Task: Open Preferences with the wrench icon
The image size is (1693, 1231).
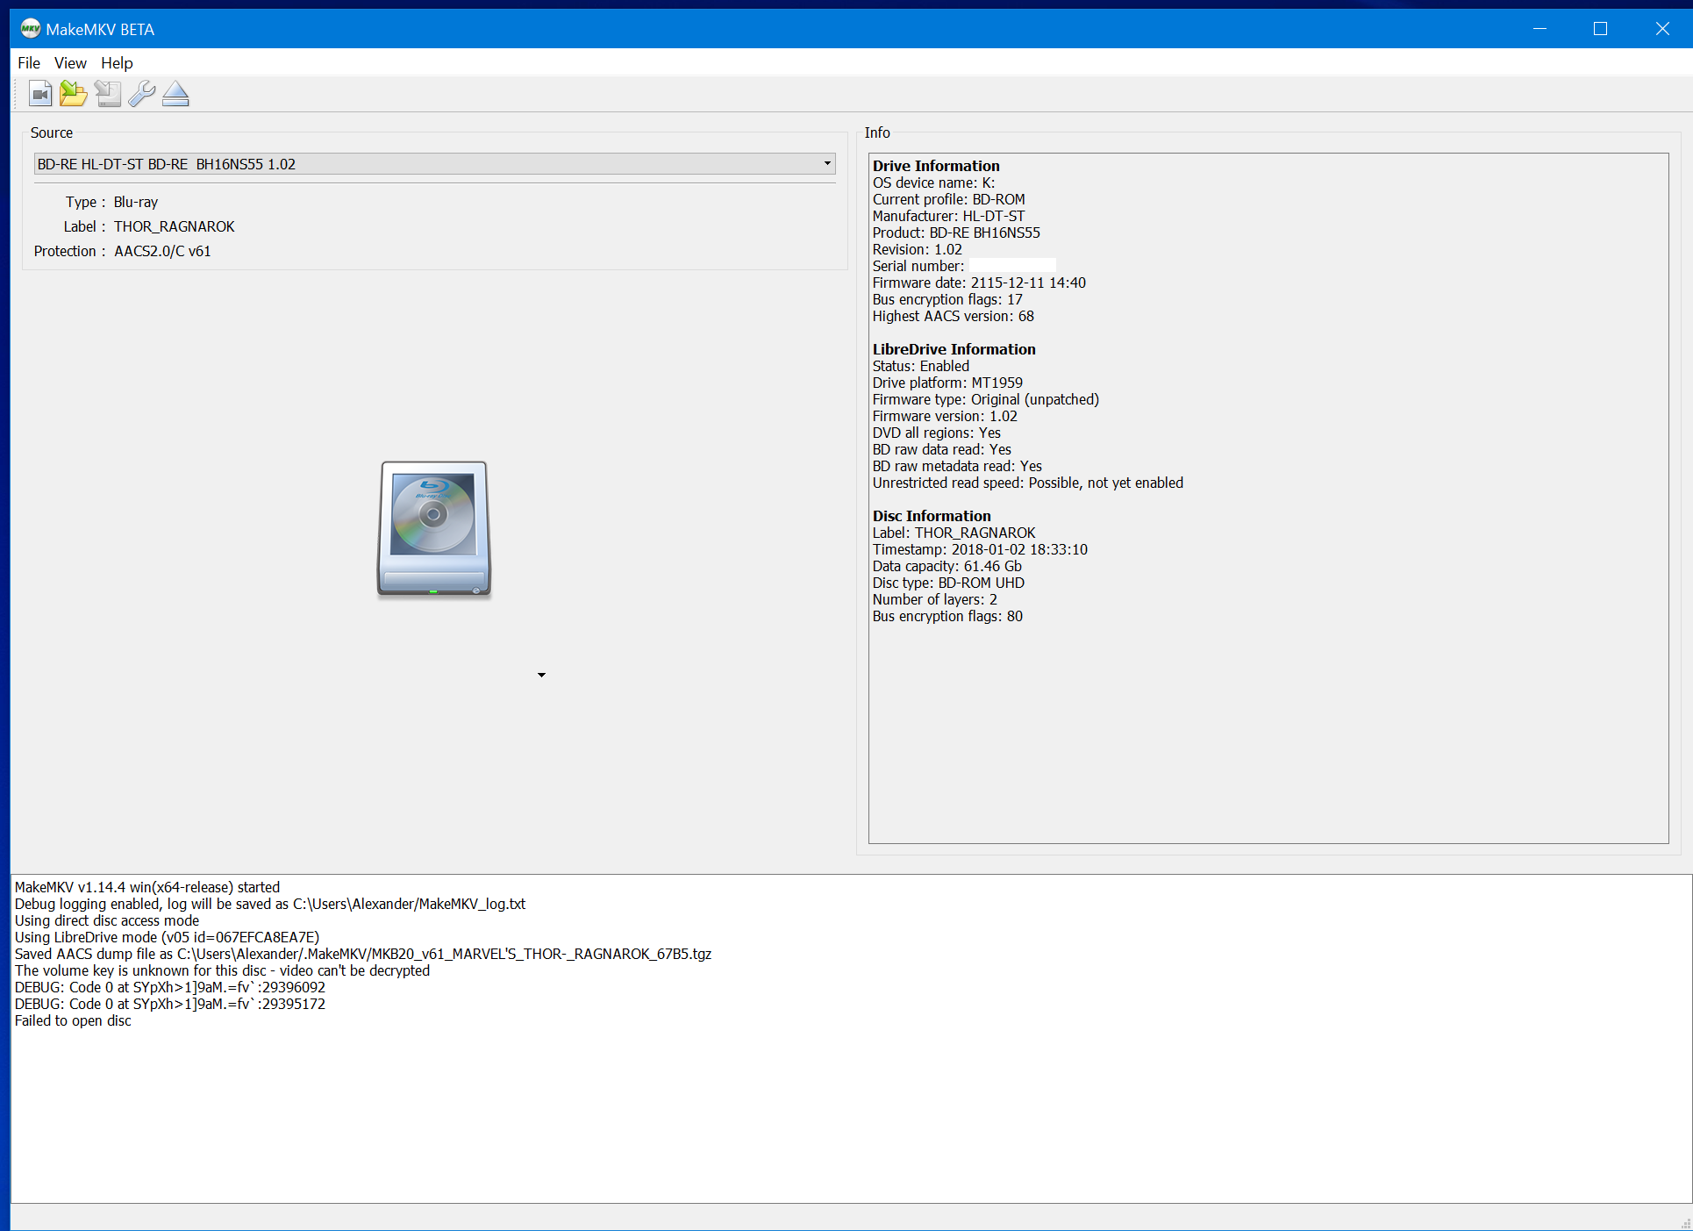Action: 141,94
